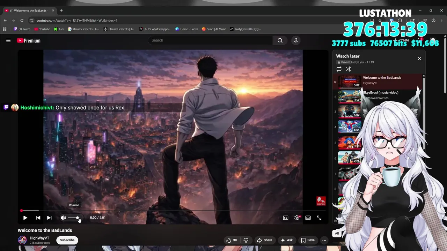The width and height of the screenshot is (447, 251).
Task: Go back in the browser
Action: point(5,21)
